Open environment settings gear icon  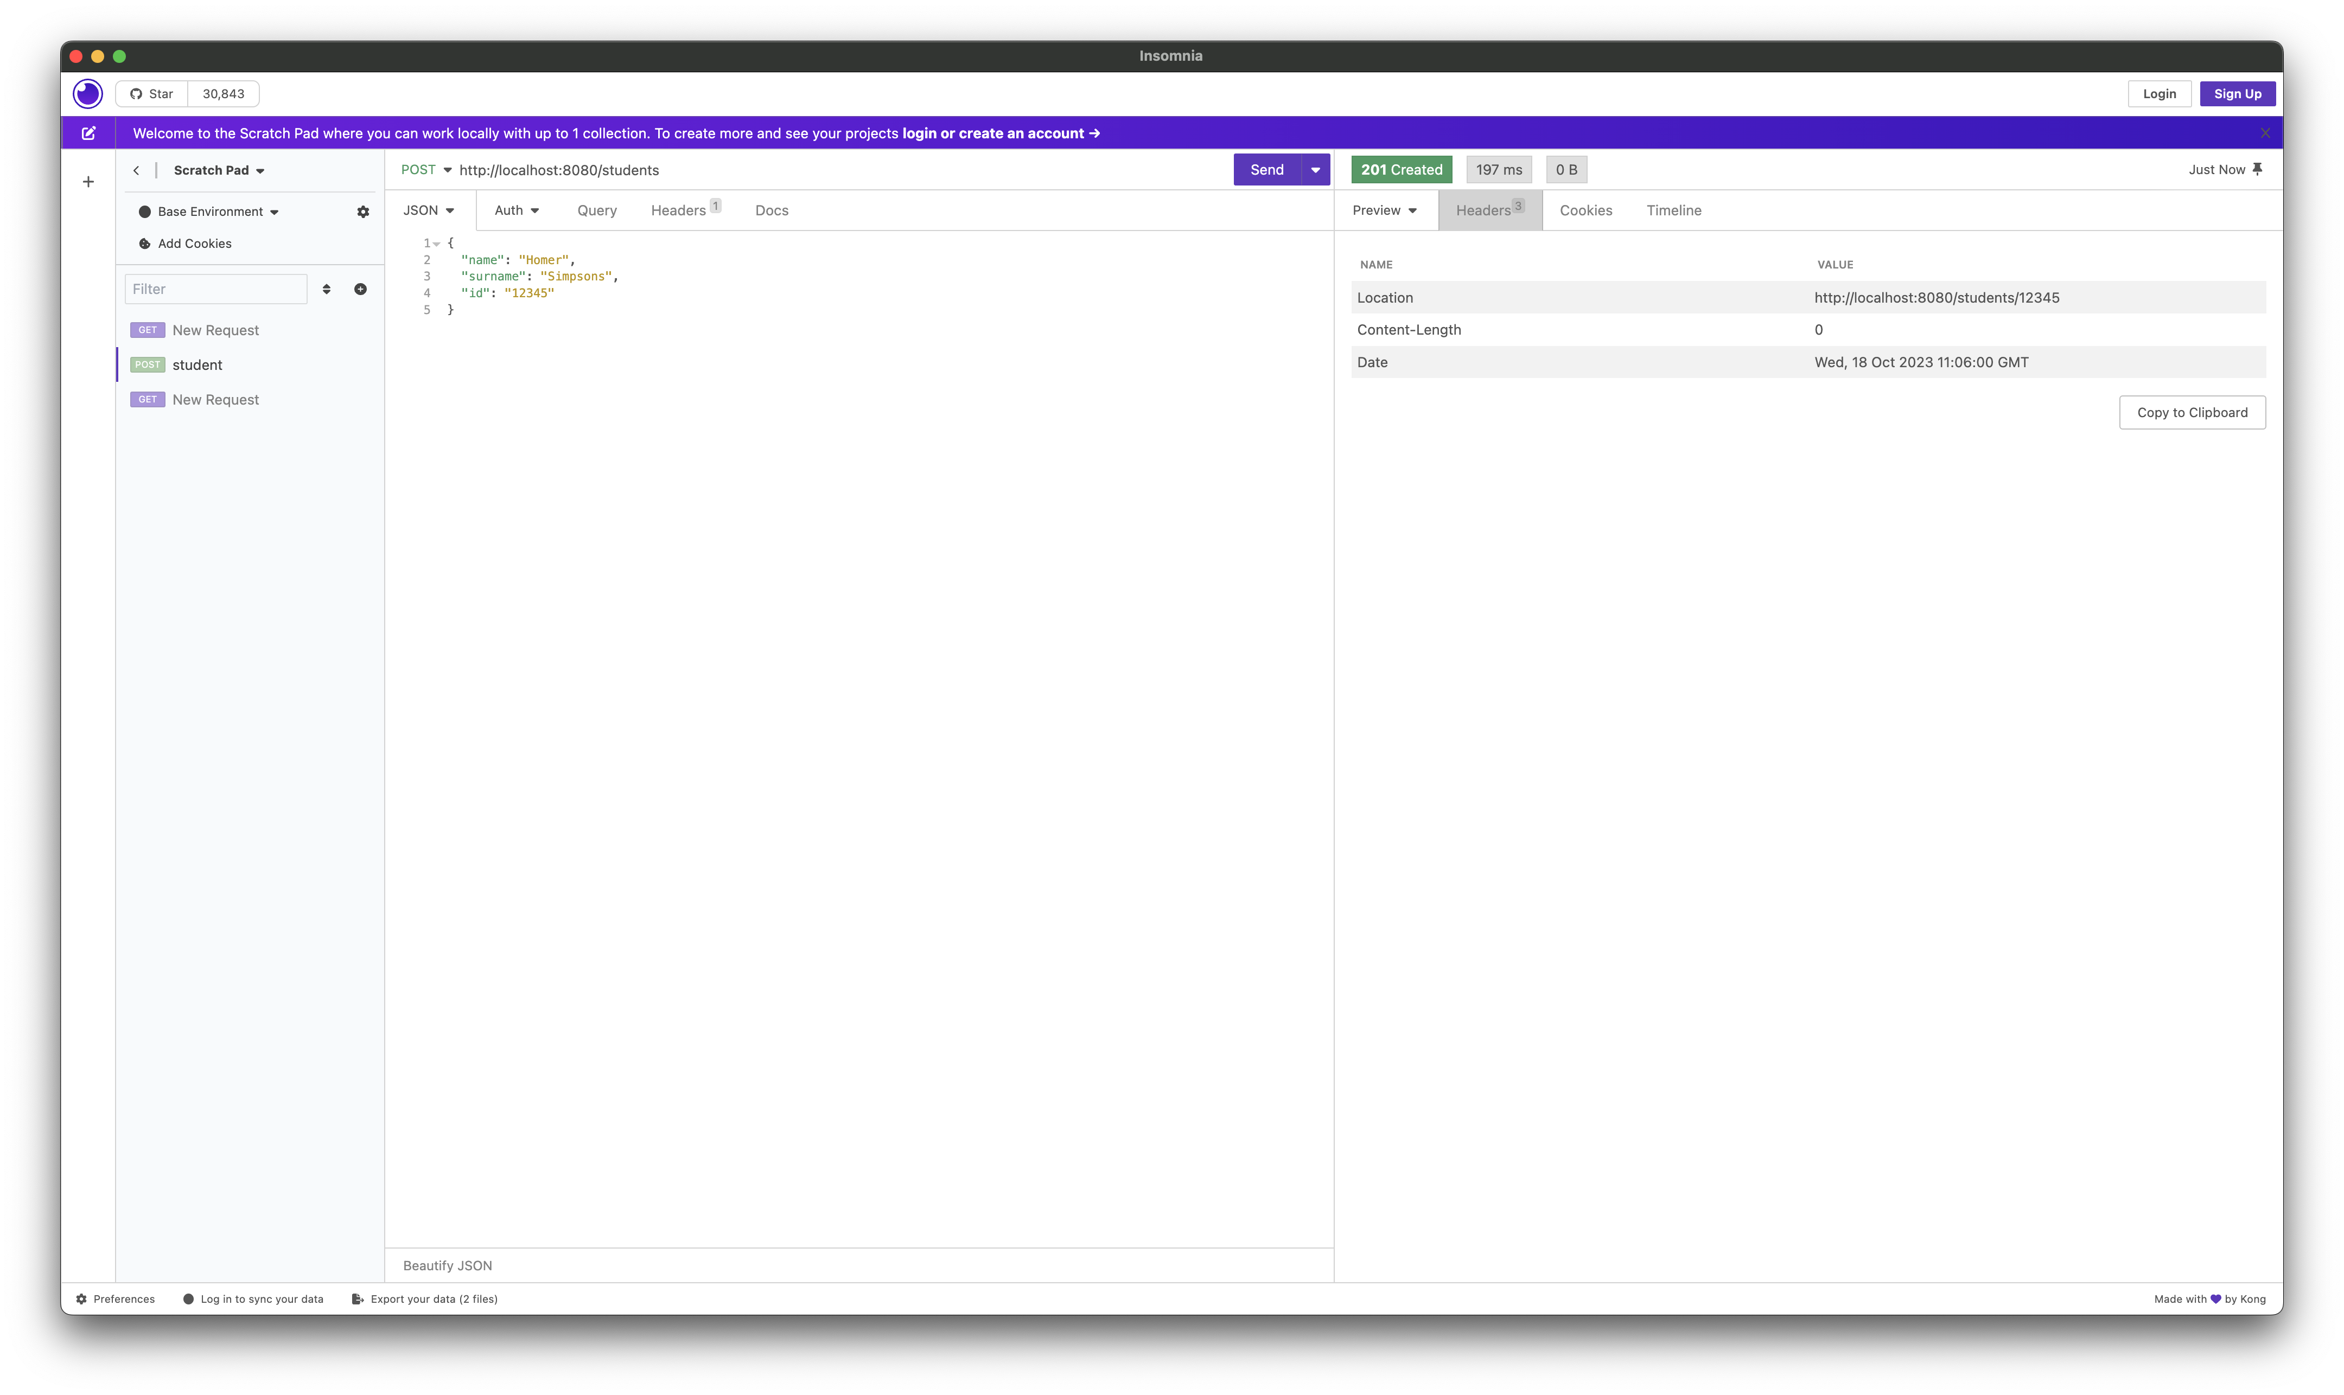coord(363,212)
